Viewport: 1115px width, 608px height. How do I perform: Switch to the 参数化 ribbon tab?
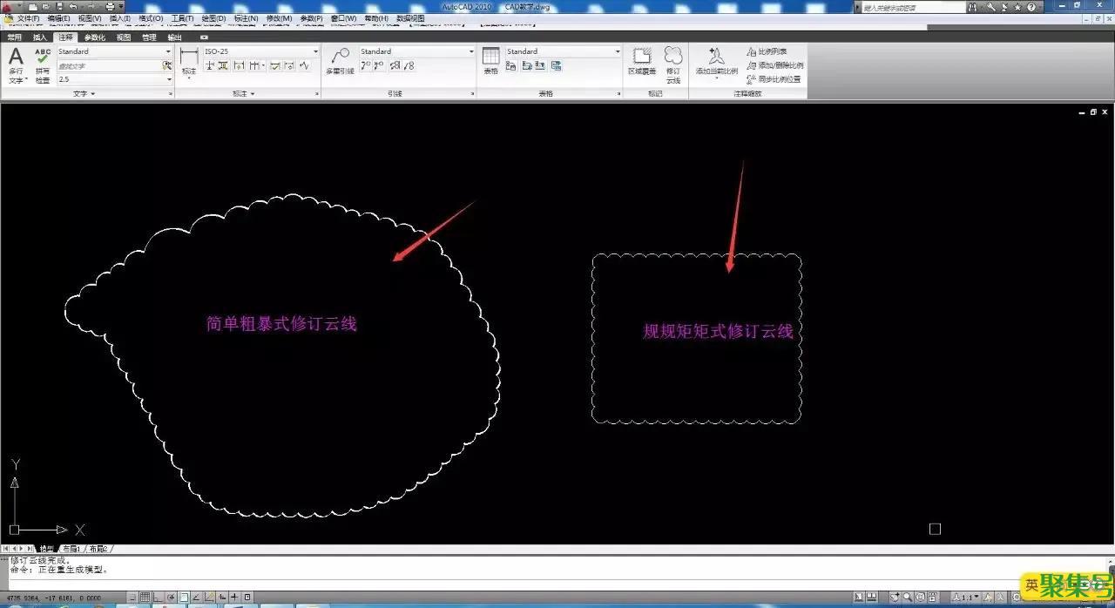(x=94, y=37)
